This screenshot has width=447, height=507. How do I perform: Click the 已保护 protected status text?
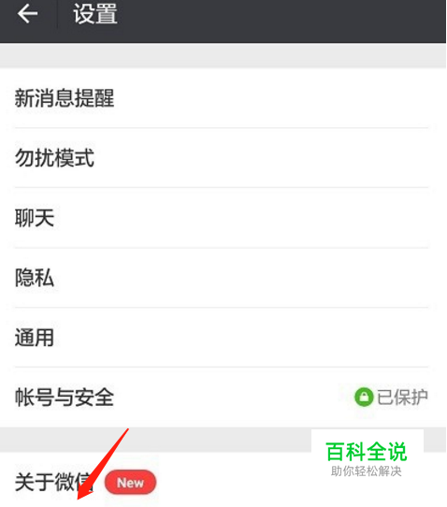coord(402,397)
